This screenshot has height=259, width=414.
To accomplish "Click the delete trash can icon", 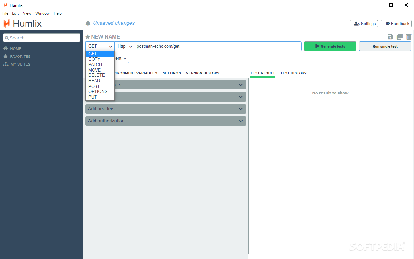I will [x=409, y=37].
